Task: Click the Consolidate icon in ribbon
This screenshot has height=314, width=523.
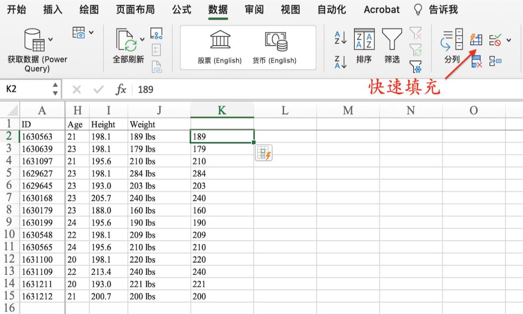Action: (496, 61)
